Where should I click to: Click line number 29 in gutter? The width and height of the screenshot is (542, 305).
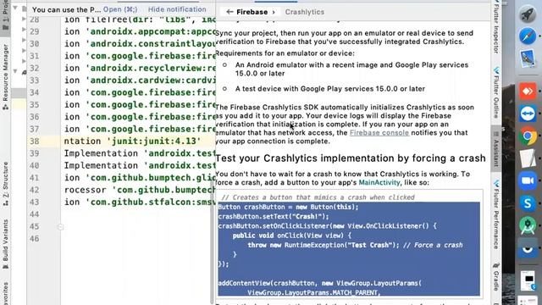[x=34, y=31]
